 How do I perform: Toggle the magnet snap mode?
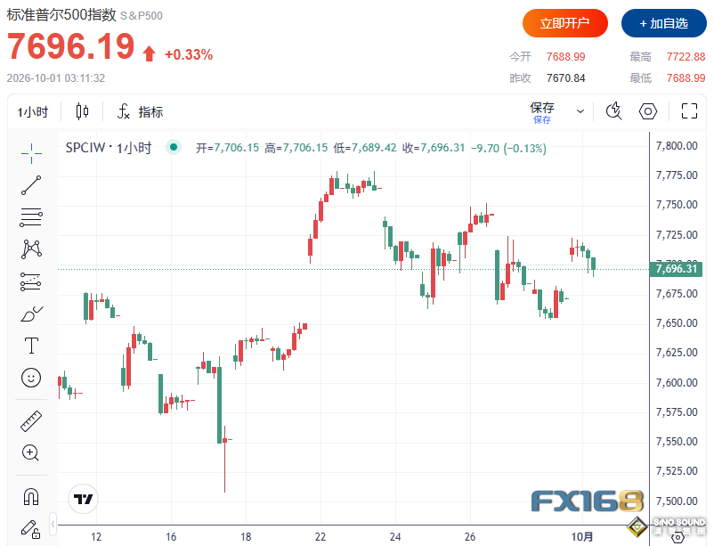point(31,497)
